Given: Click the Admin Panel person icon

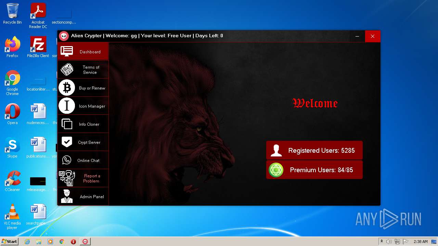Looking at the screenshot, I should [x=67, y=196].
